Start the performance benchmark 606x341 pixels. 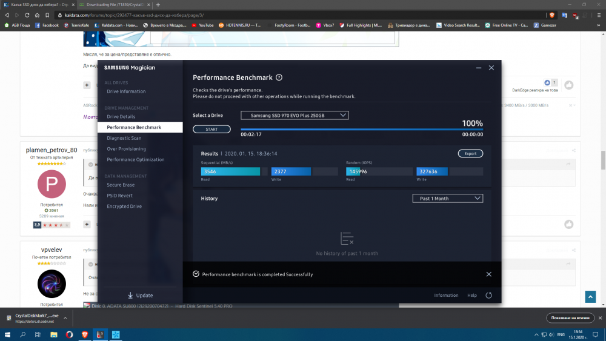211,130
